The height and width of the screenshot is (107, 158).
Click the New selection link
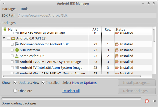coord(75,83)
